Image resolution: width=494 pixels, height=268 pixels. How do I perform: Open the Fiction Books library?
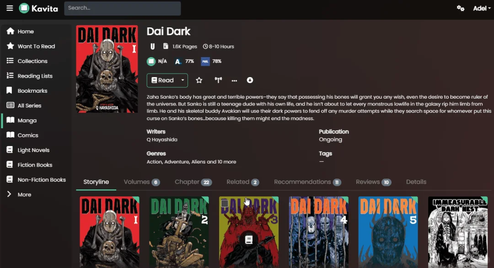[x=35, y=165]
